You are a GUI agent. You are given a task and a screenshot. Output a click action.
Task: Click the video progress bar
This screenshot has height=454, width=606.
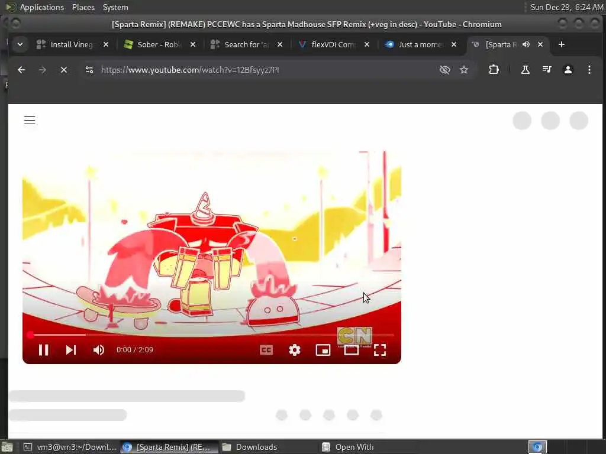212,335
